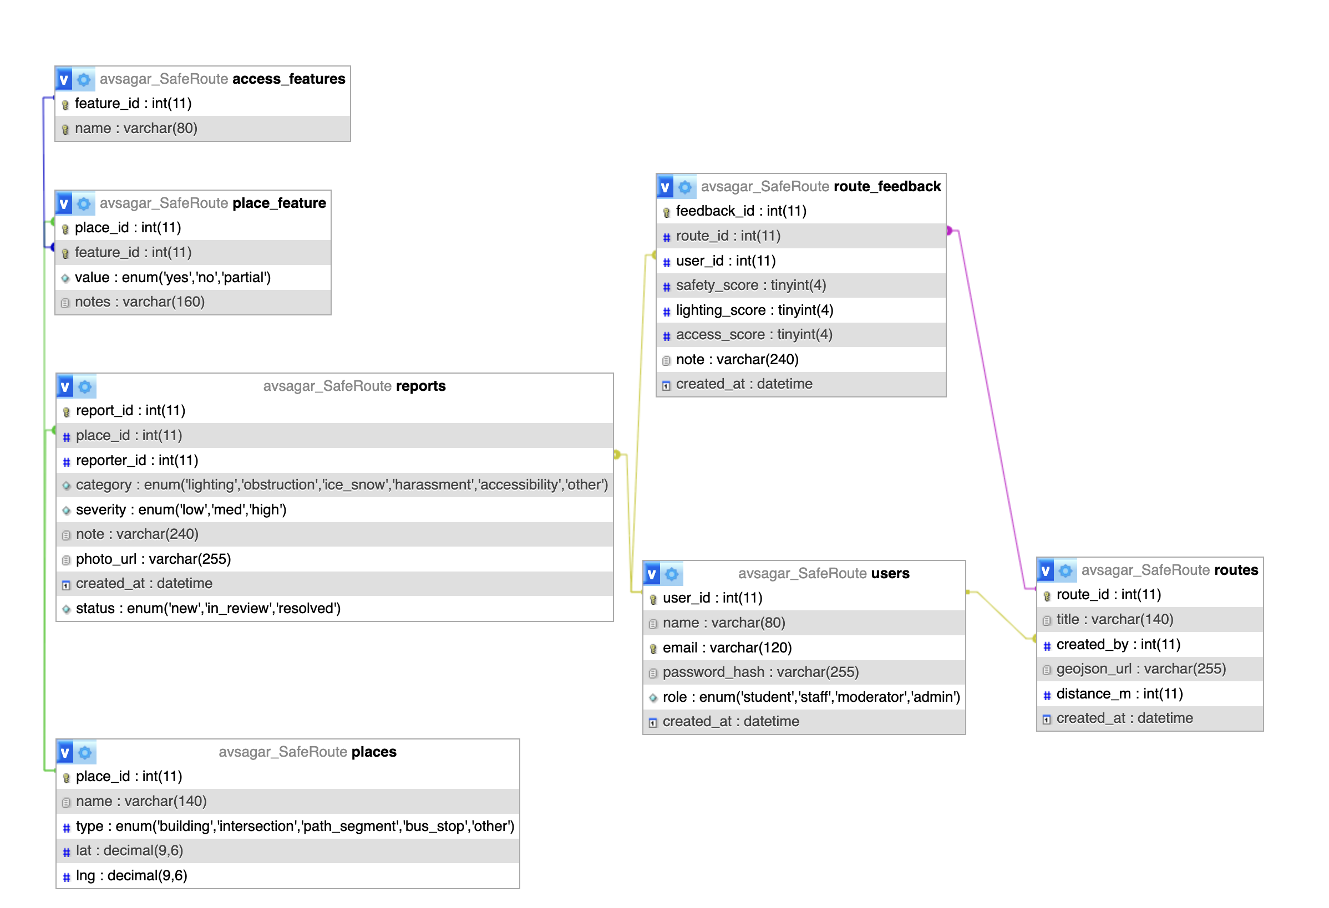Collapse places table using V button
Image resolution: width=1329 pixels, height=908 pixels.
[x=65, y=753]
